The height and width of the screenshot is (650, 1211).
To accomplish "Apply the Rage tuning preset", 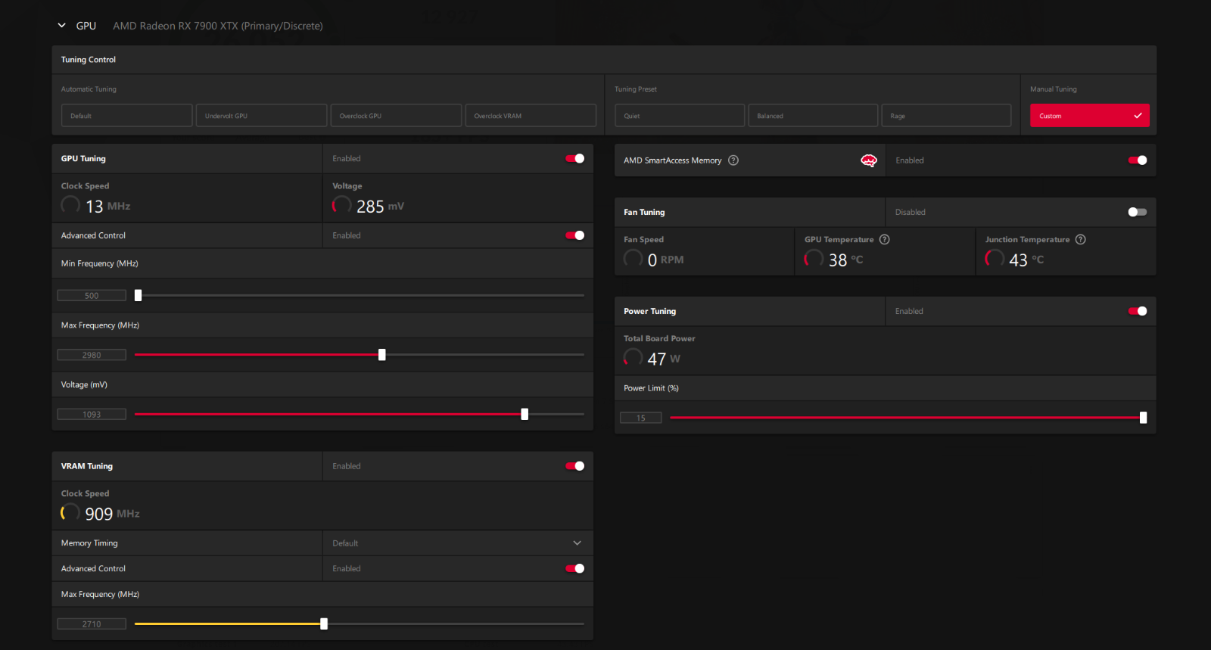I will tap(946, 116).
